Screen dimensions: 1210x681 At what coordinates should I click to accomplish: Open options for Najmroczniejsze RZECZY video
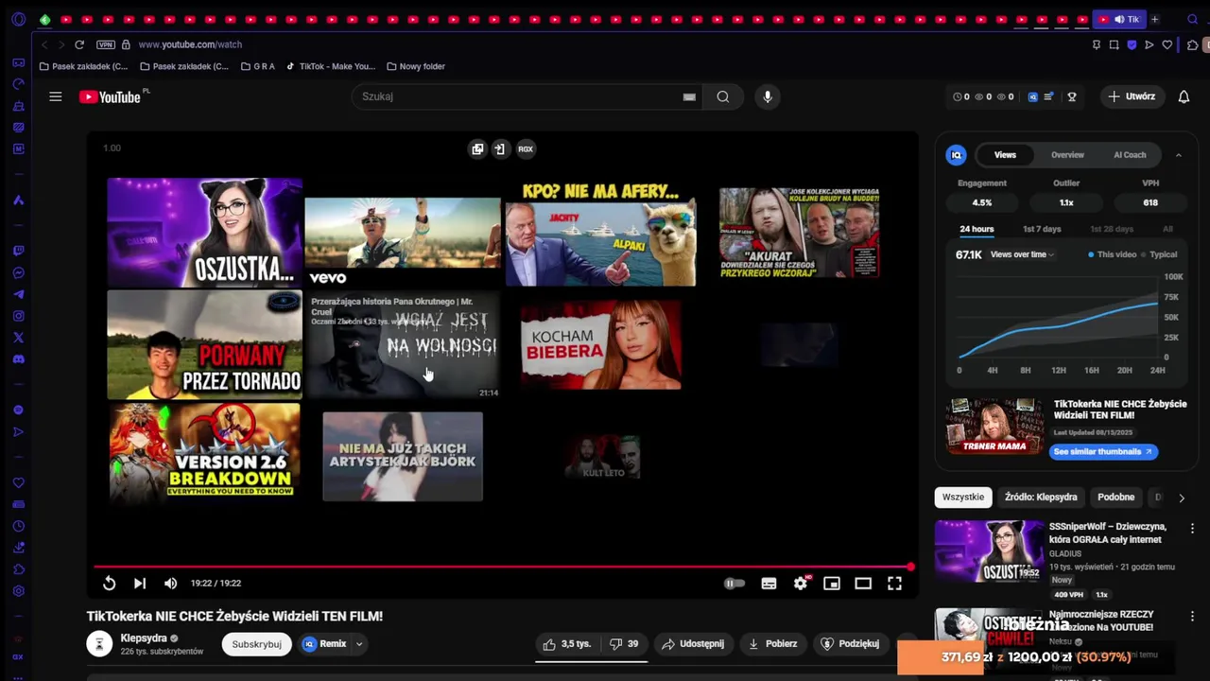(1192, 616)
